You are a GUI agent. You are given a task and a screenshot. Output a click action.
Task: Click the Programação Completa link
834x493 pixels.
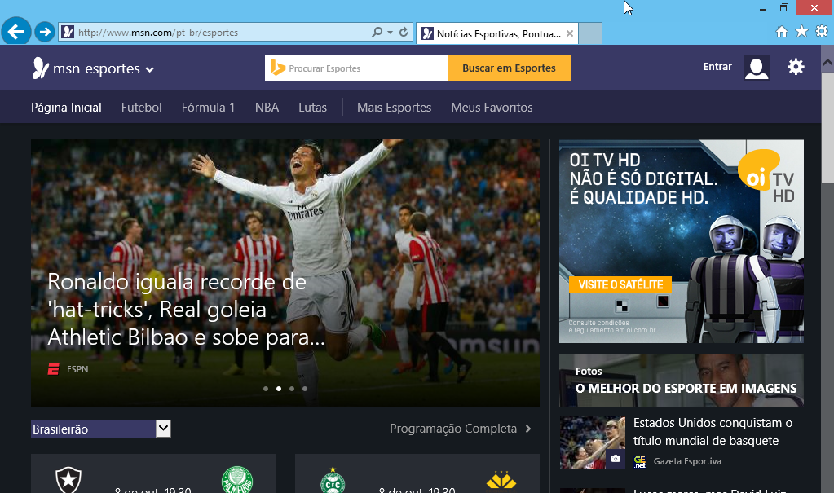pos(453,429)
